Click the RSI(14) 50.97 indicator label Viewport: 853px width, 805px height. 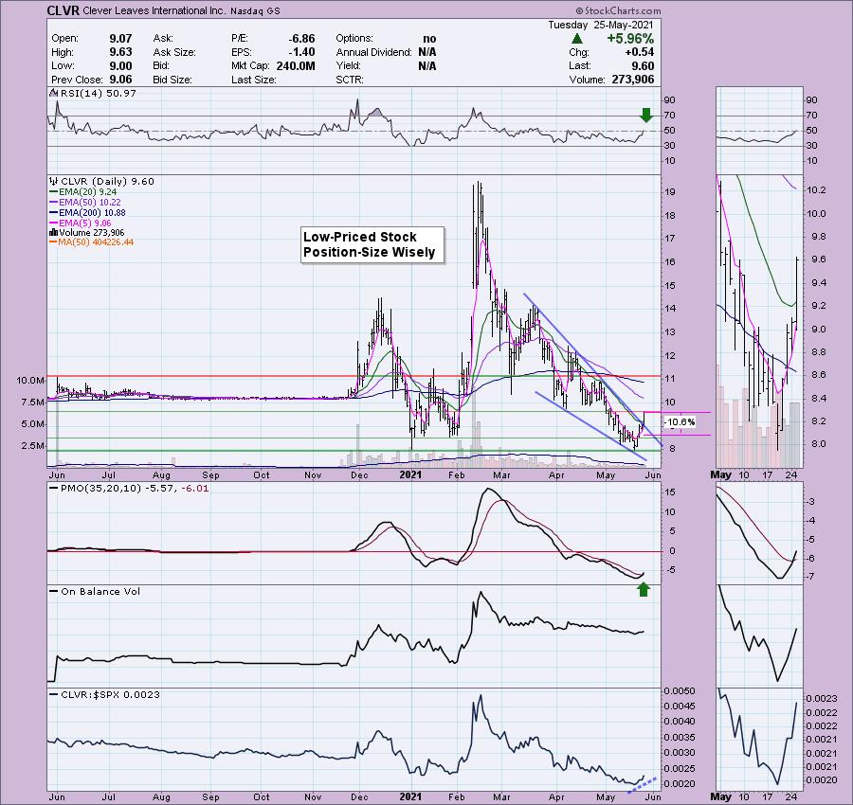(99, 94)
